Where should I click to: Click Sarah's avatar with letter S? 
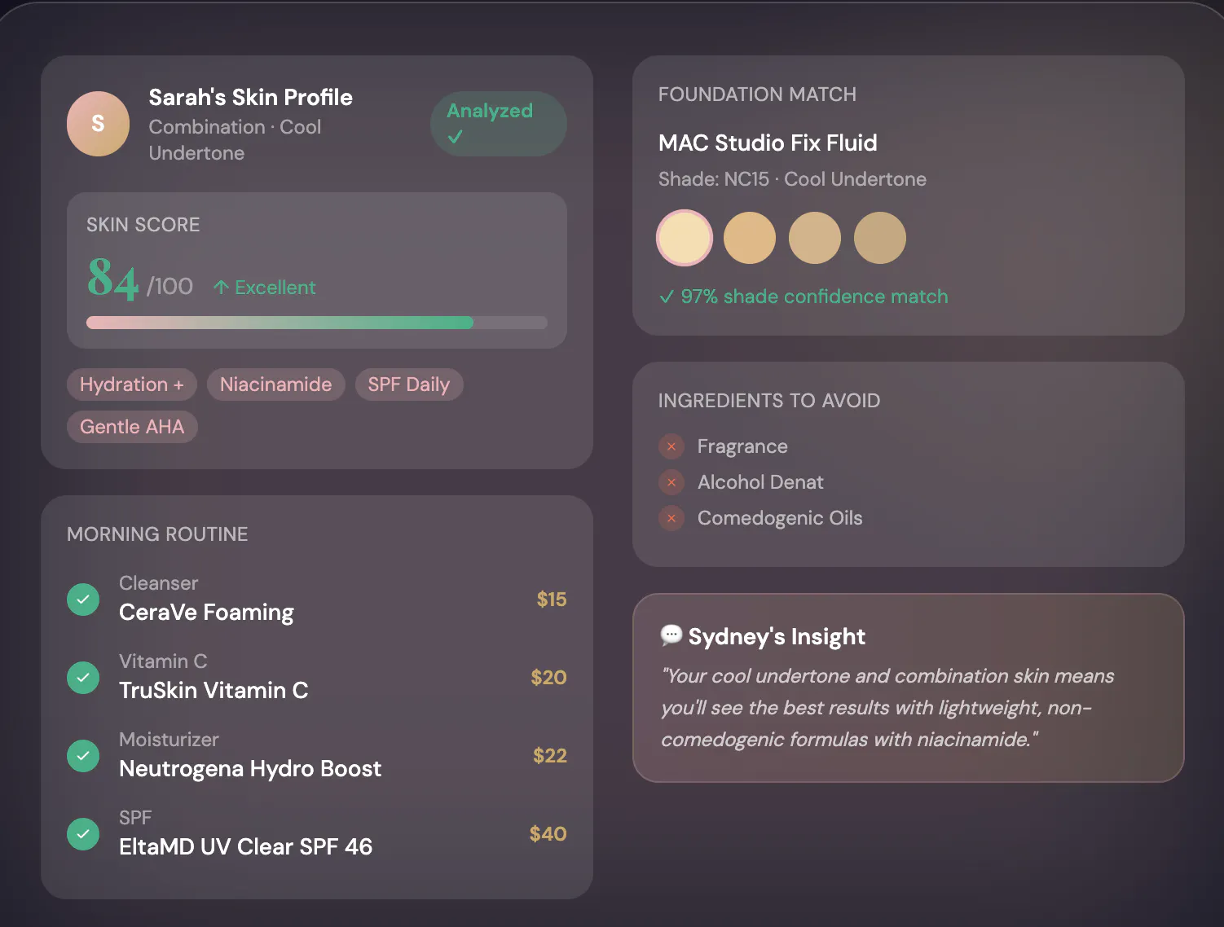pos(98,124)
